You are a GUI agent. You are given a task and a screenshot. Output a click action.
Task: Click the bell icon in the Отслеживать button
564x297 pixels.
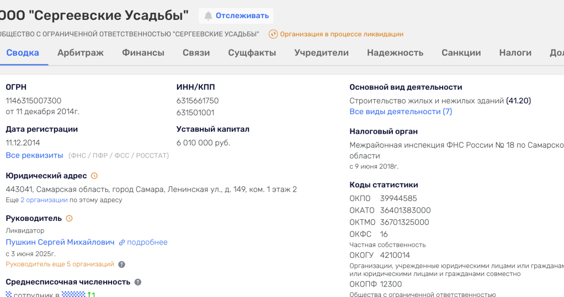pos(208,16)
